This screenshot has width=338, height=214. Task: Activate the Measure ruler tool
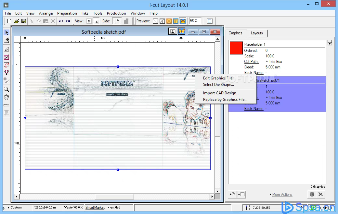pyautogui.click(x=6, y=105)
